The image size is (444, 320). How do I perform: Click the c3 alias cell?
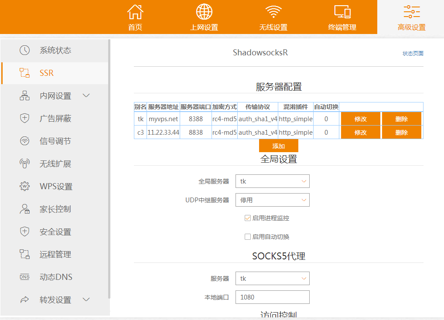[x=140, y=132]
